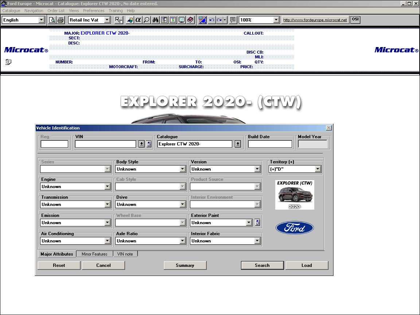420x315 pixels.
Task: Click the notes comment bubble icon
Action: pyautogui.click(x=233, y=20)
